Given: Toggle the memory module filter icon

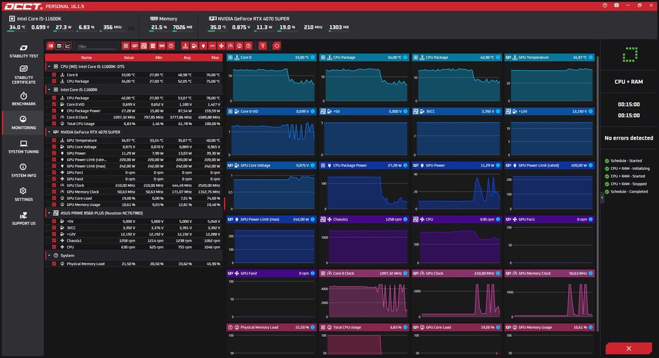Looking at the screenshot, I should point(162,46).
